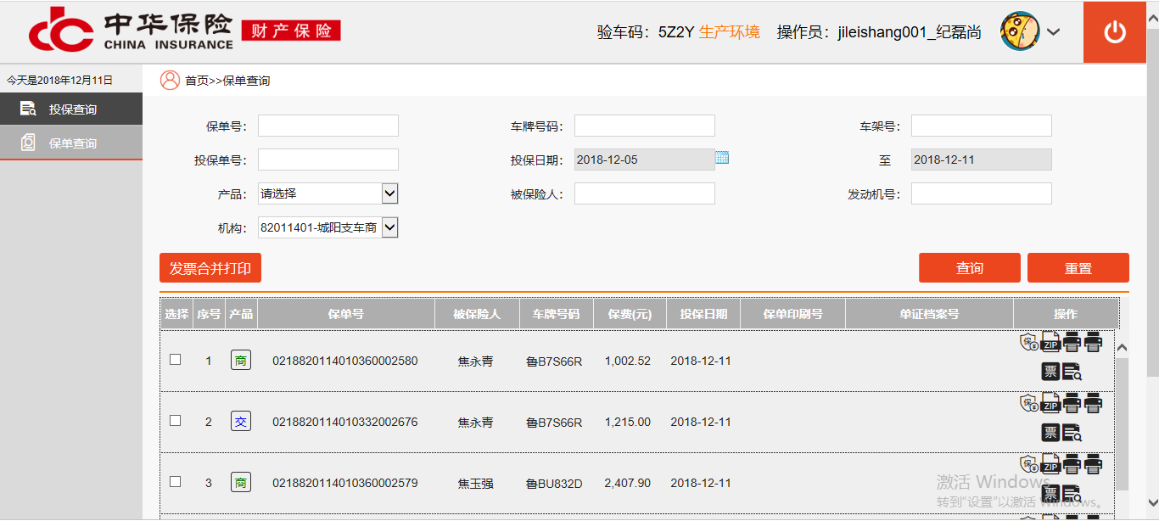Click the 车牌号码 input field
The width and height of the screenshot is (1159, 521).
[645, 126]
